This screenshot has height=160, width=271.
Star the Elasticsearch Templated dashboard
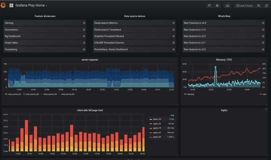(173, 30)
